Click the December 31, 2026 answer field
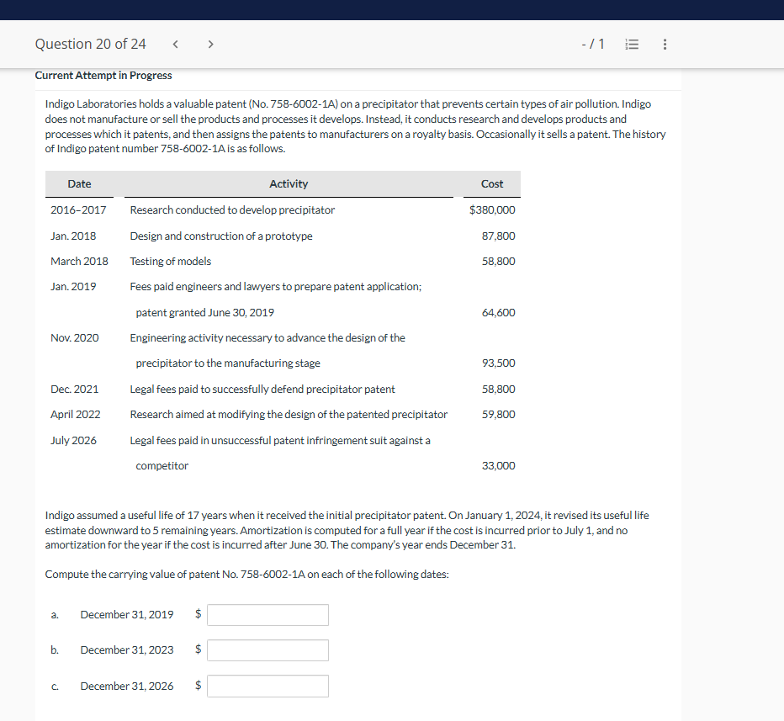The width and height of the screenshot is (784, 721). coord(268,686)
